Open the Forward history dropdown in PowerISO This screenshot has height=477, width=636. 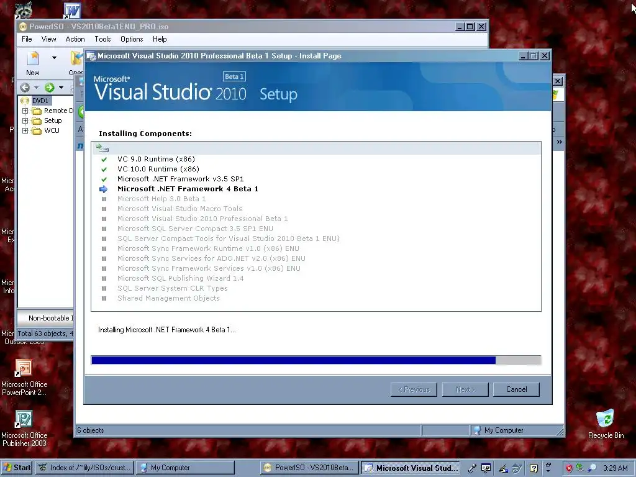(61, 87)
